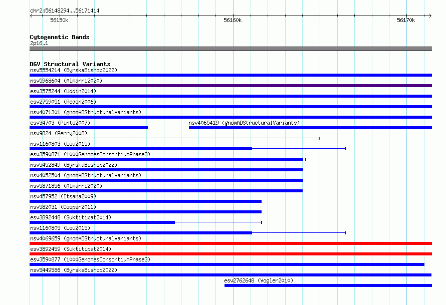The height and width of the screenshot is (305, 446).
Task: Open nsv4071301 (gnomADStructuralVariants) label
Action: point(86,112)
